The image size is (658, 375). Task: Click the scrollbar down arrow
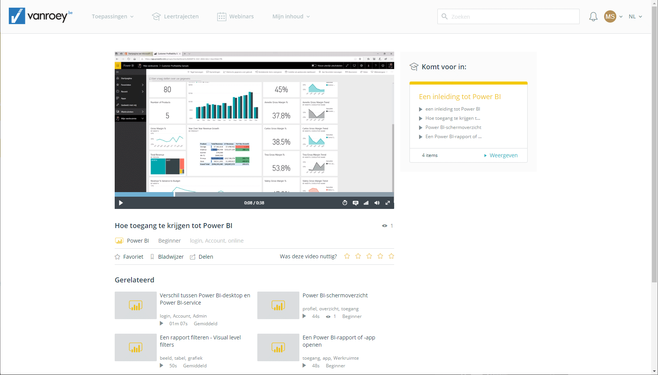[x=655, y=372]
